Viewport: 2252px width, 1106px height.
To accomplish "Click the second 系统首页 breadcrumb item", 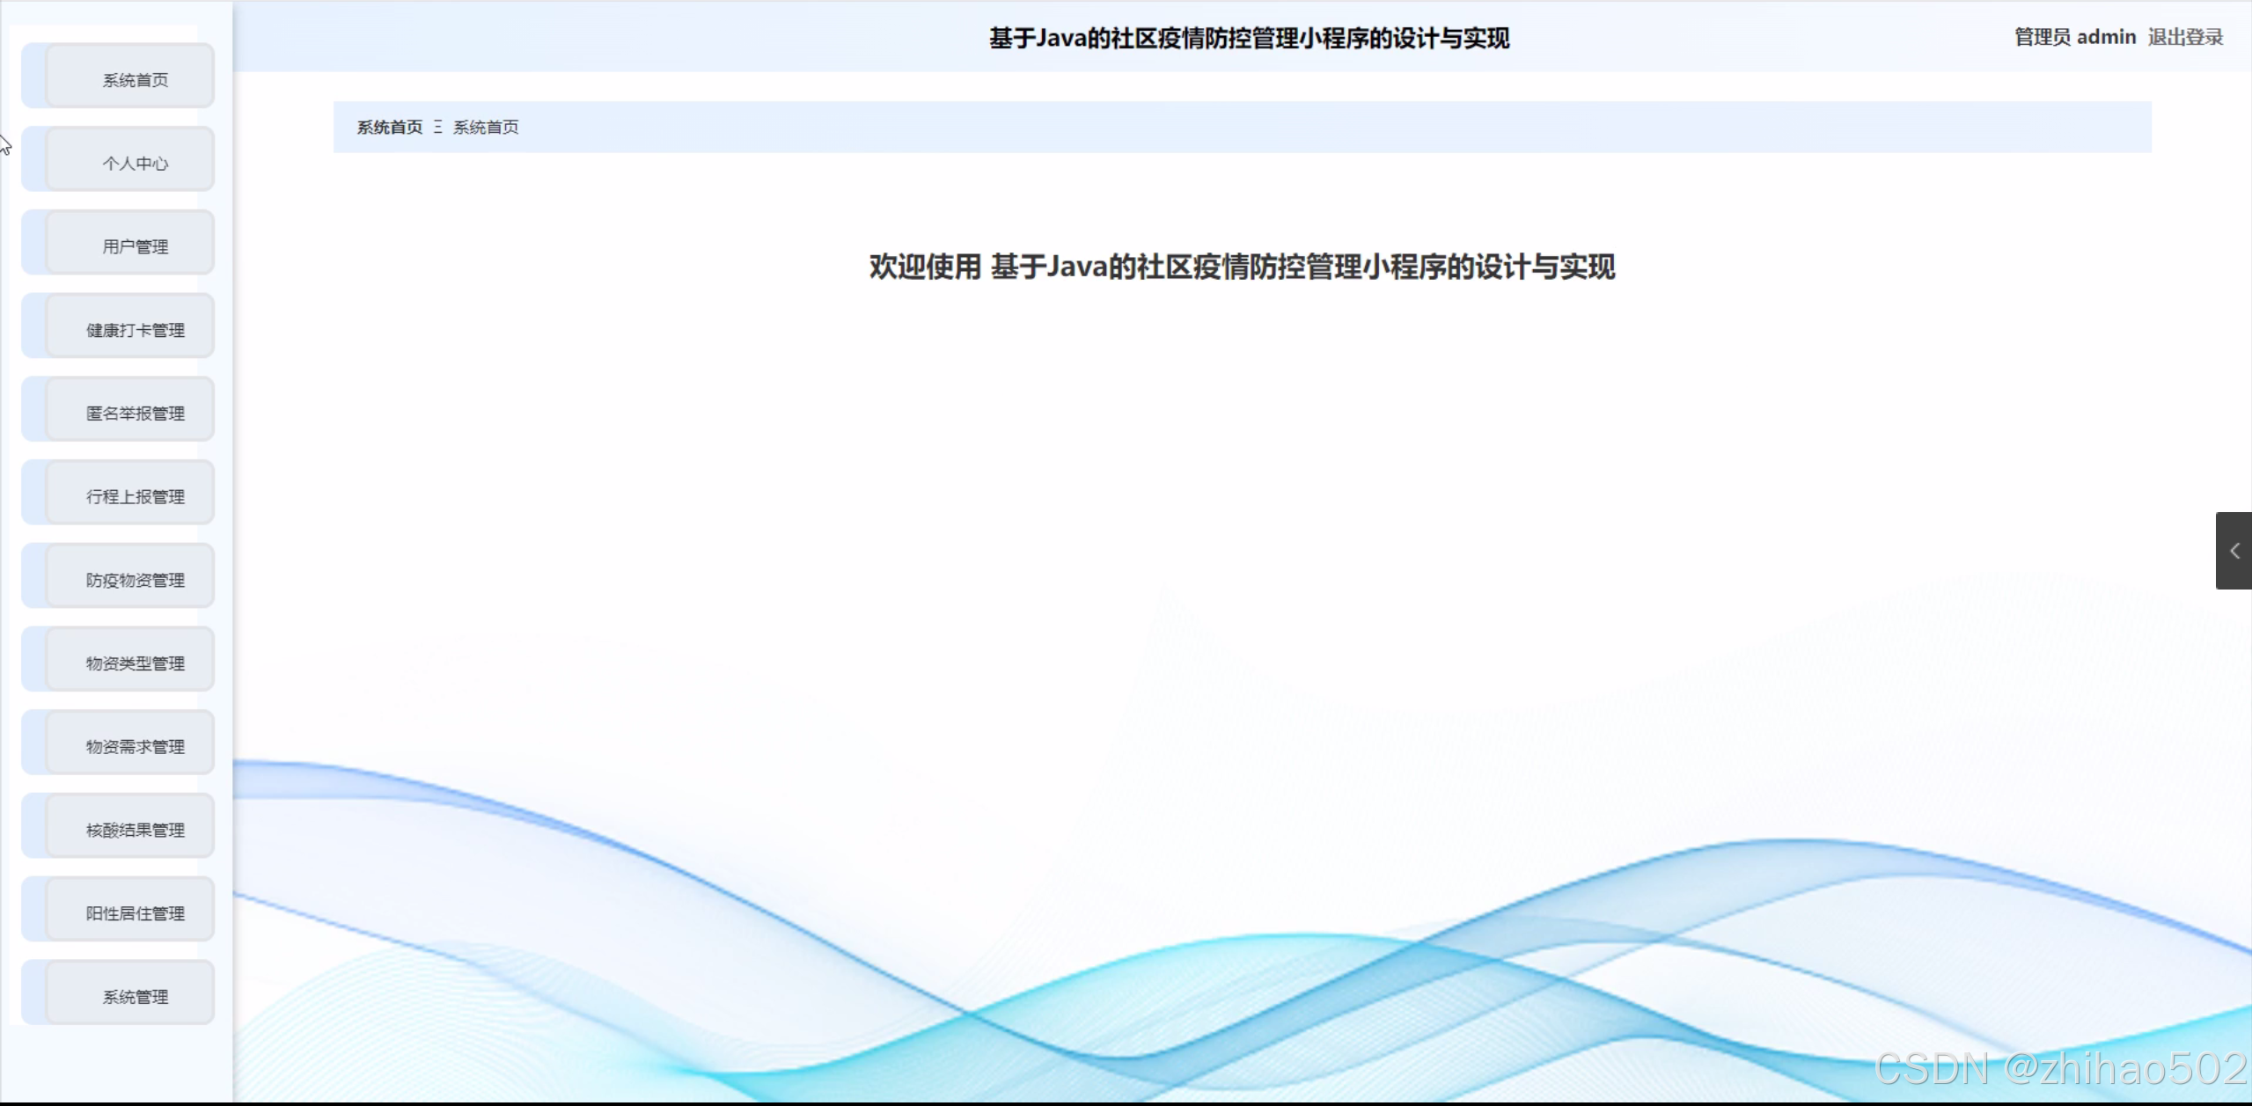I will pos(486,128).
